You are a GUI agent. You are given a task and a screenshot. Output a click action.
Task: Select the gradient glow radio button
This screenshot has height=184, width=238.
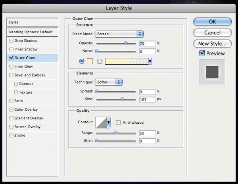pyautogui.click(x=100, y=61)
